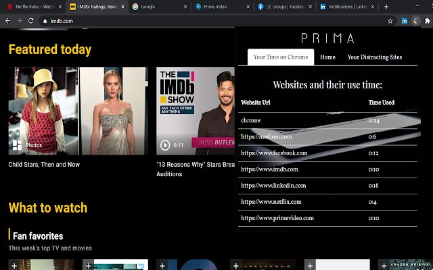
Task: Add the Amazon Original title to watchlist
Action: [384, 265]
